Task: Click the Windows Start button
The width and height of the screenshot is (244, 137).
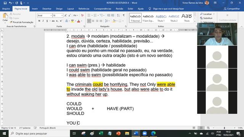Action: tap(4, 134)
